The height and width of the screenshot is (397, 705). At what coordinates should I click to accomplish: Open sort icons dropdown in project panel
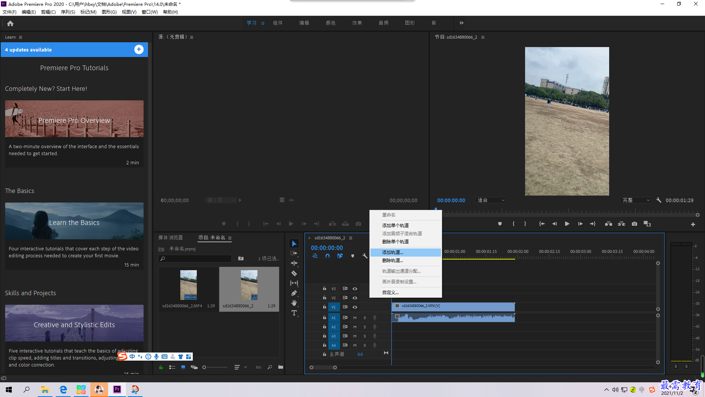click(241, 367)
